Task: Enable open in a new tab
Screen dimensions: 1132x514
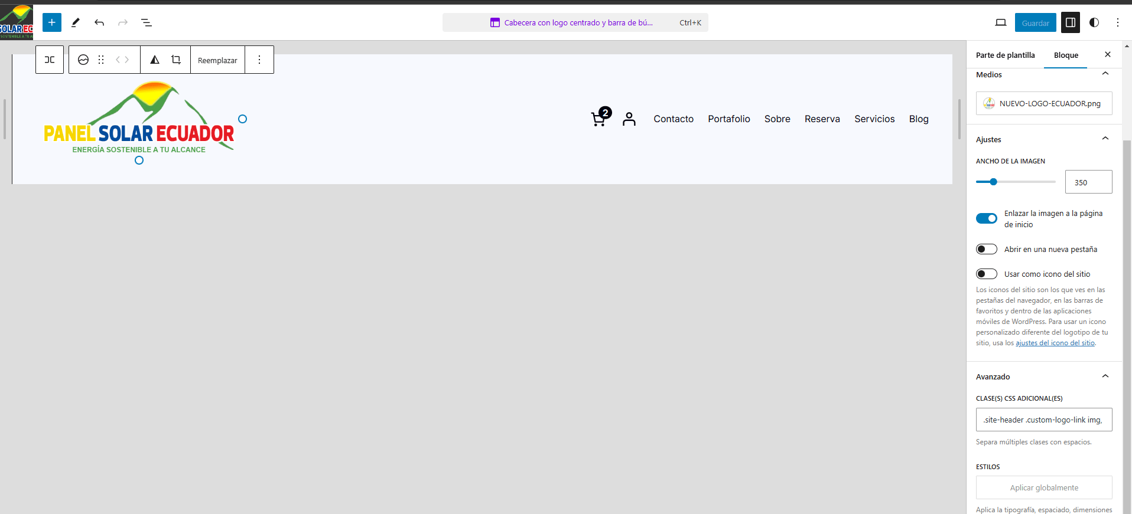Action: tap(987, 249)
